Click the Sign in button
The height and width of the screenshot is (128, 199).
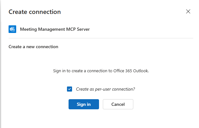point(84,104)
